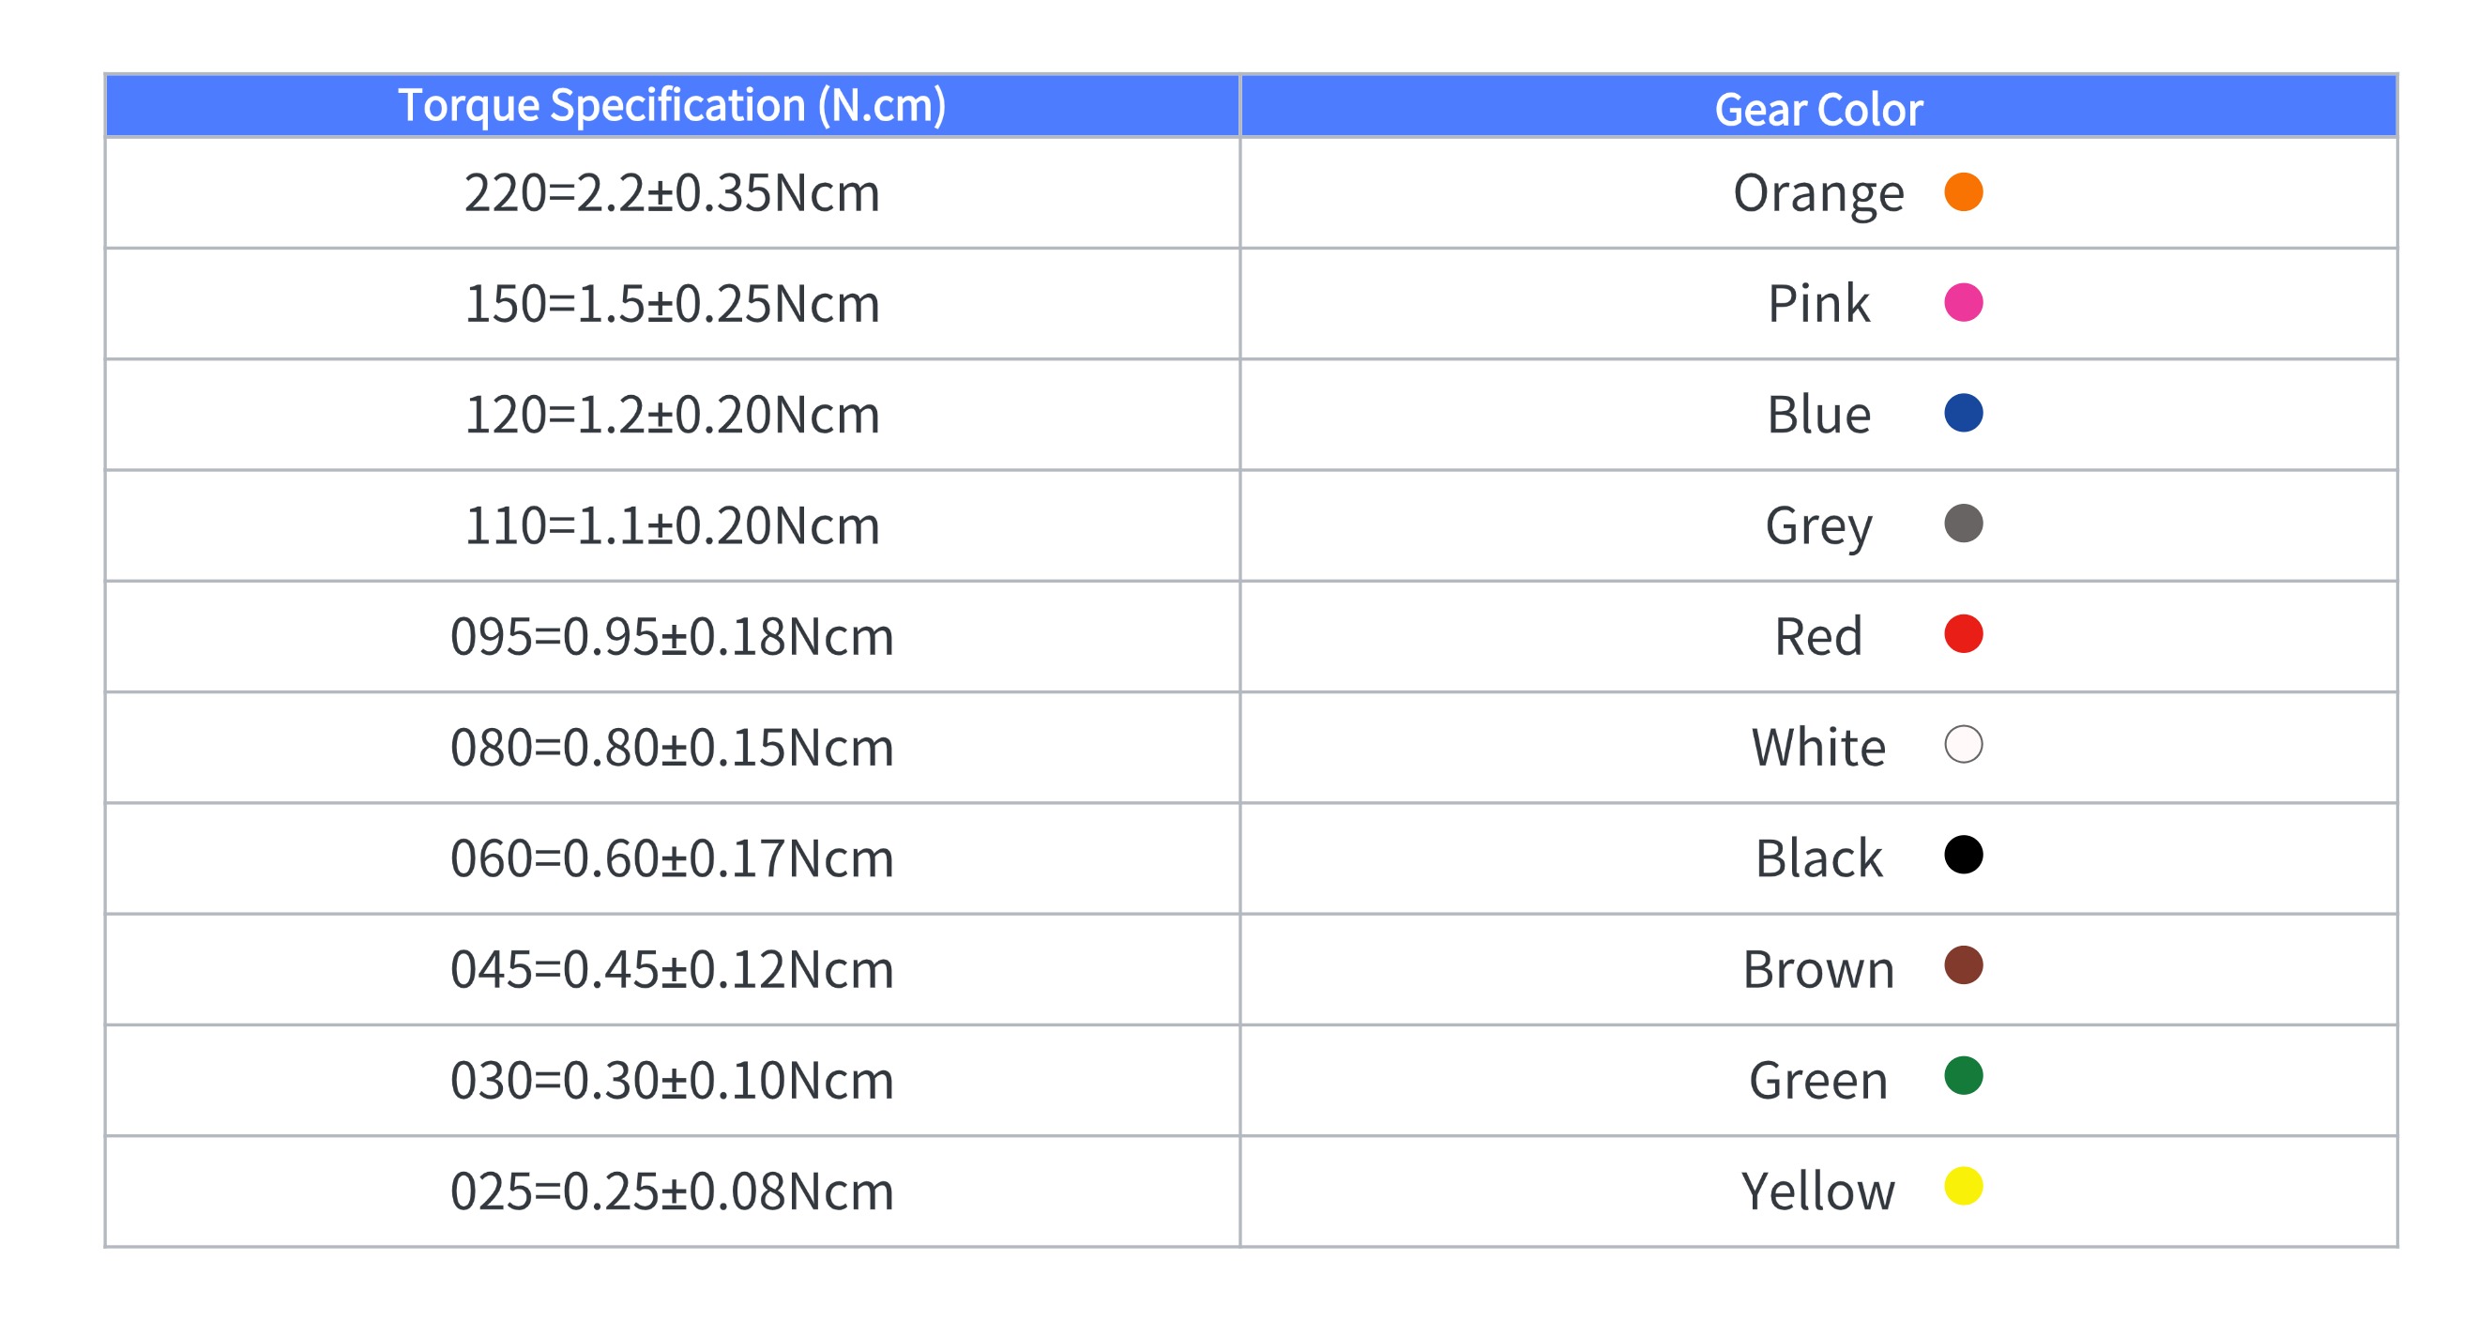Click the grey gear color dot
Screen dimensions: 2492x1320
(1963, 523)
